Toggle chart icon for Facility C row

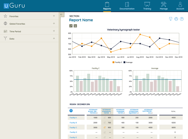coord(105,127)
